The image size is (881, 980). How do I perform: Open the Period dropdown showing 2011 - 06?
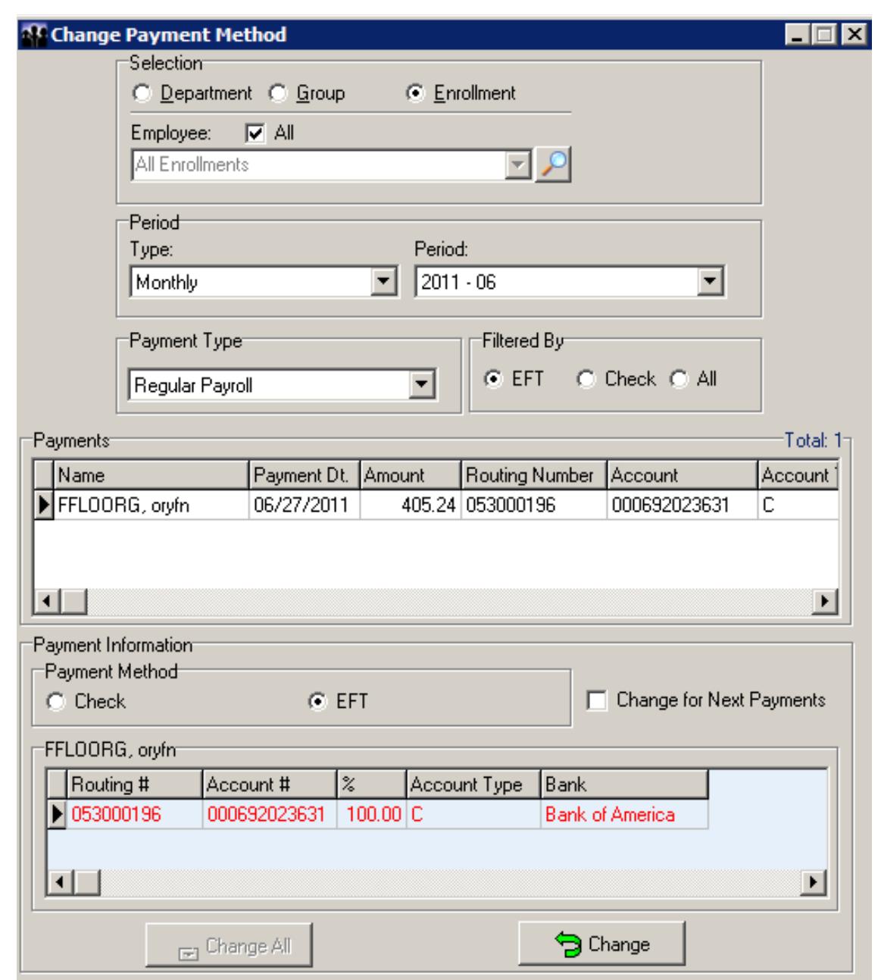pos(710,283)
